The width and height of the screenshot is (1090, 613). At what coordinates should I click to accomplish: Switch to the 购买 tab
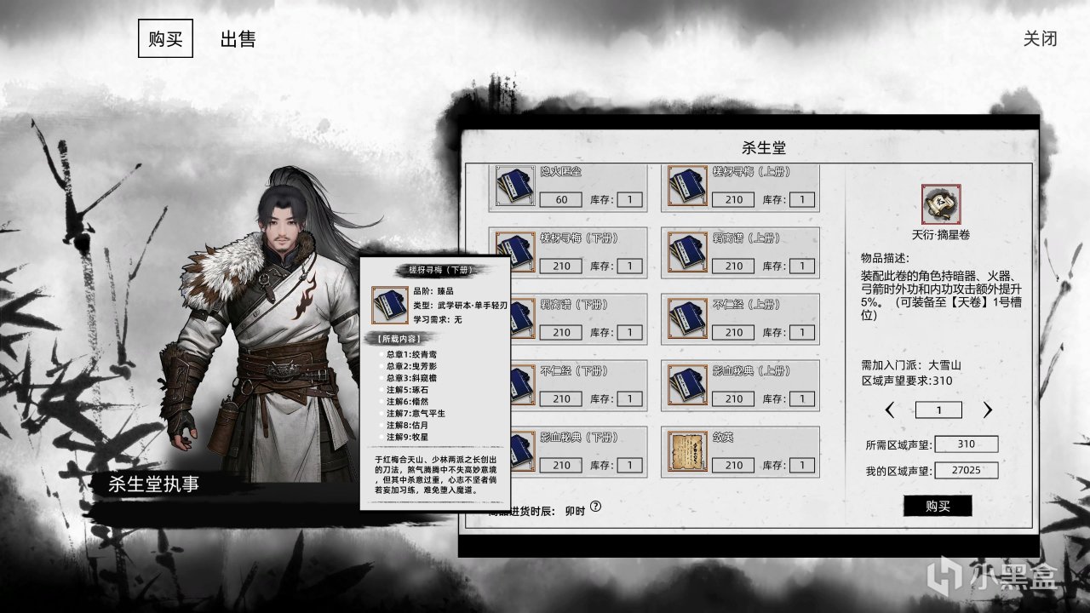pos(165,39)
